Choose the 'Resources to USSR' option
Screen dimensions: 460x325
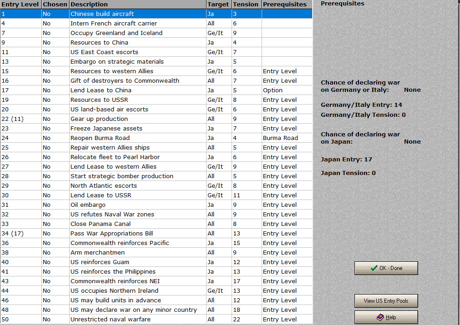156,100
